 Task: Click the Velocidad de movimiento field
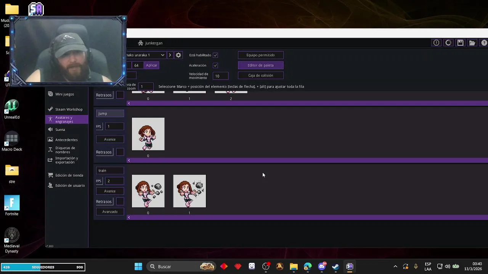tap(221, 76)
